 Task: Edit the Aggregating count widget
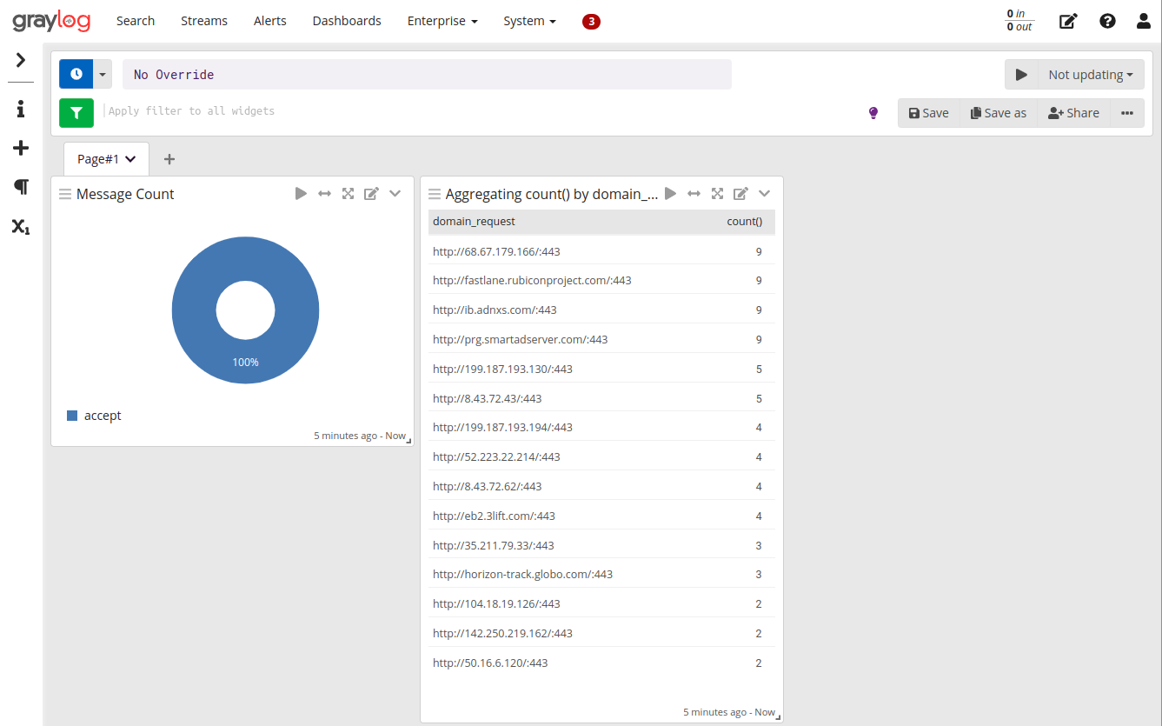pyautogui.click(x=740, y=194)
